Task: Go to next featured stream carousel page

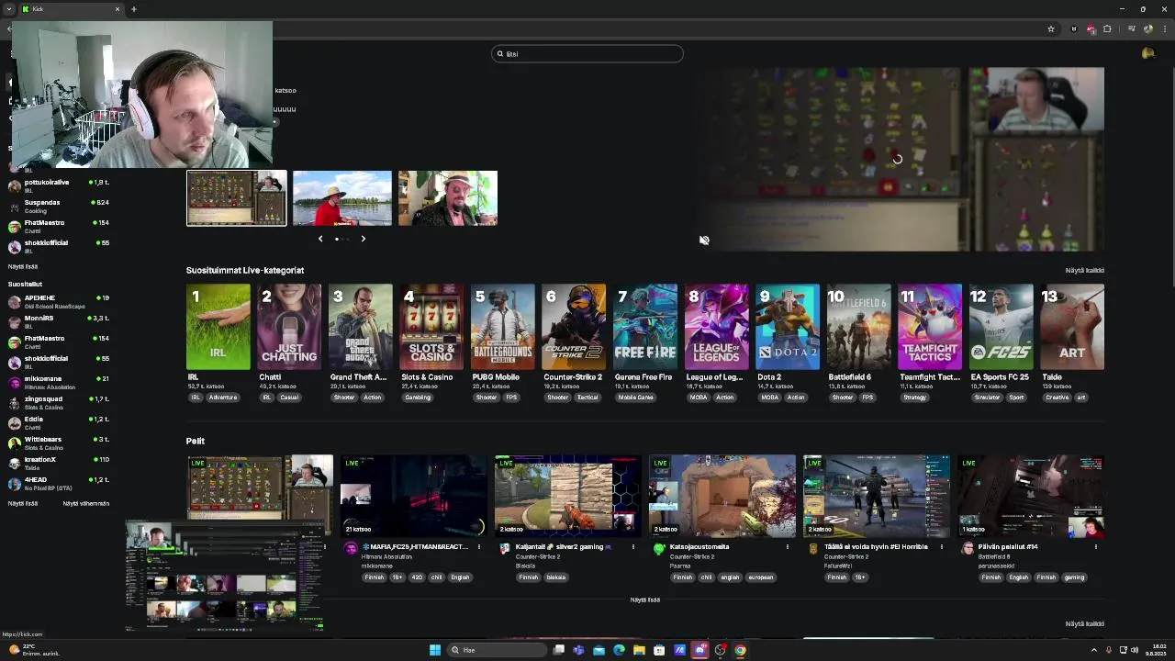Action: (x=363, y=239)
